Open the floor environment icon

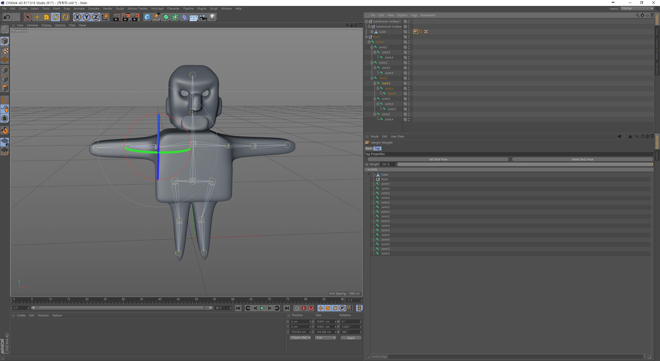click(x=194, y=17)
